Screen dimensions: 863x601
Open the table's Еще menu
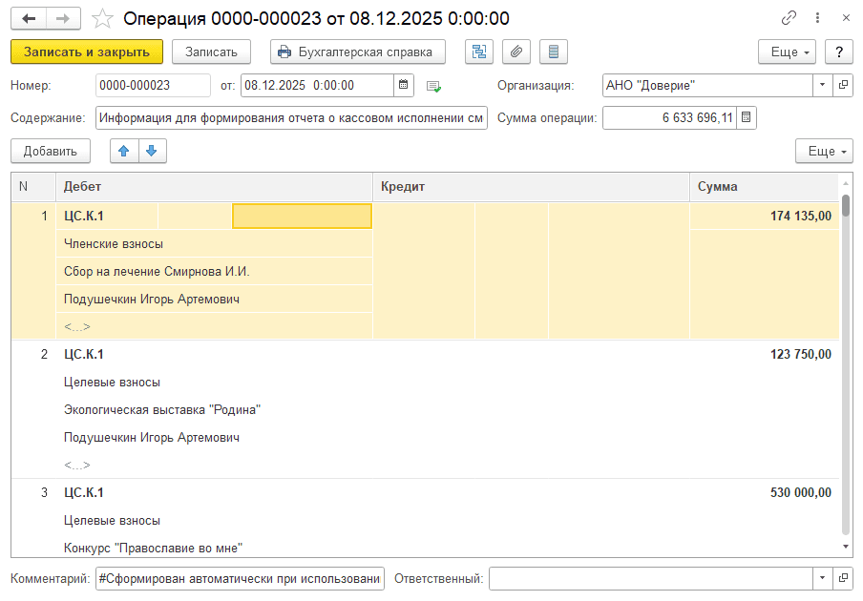823,151
